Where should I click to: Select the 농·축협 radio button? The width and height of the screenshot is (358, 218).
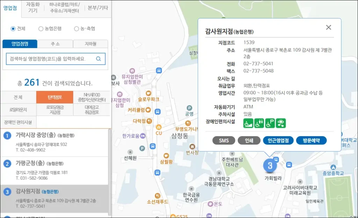pos(77,29)
